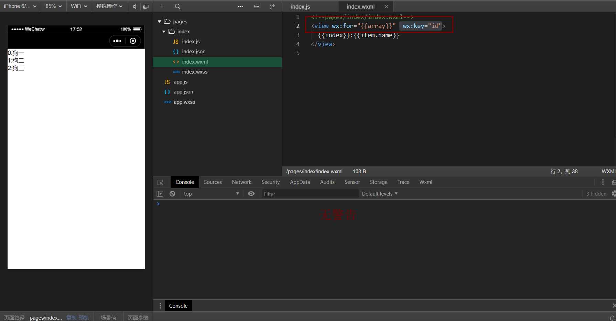Screen dimensions: 616x321
Task: Click the sort file tree icon
Action: pyautogui.click(x=256, y=6)
